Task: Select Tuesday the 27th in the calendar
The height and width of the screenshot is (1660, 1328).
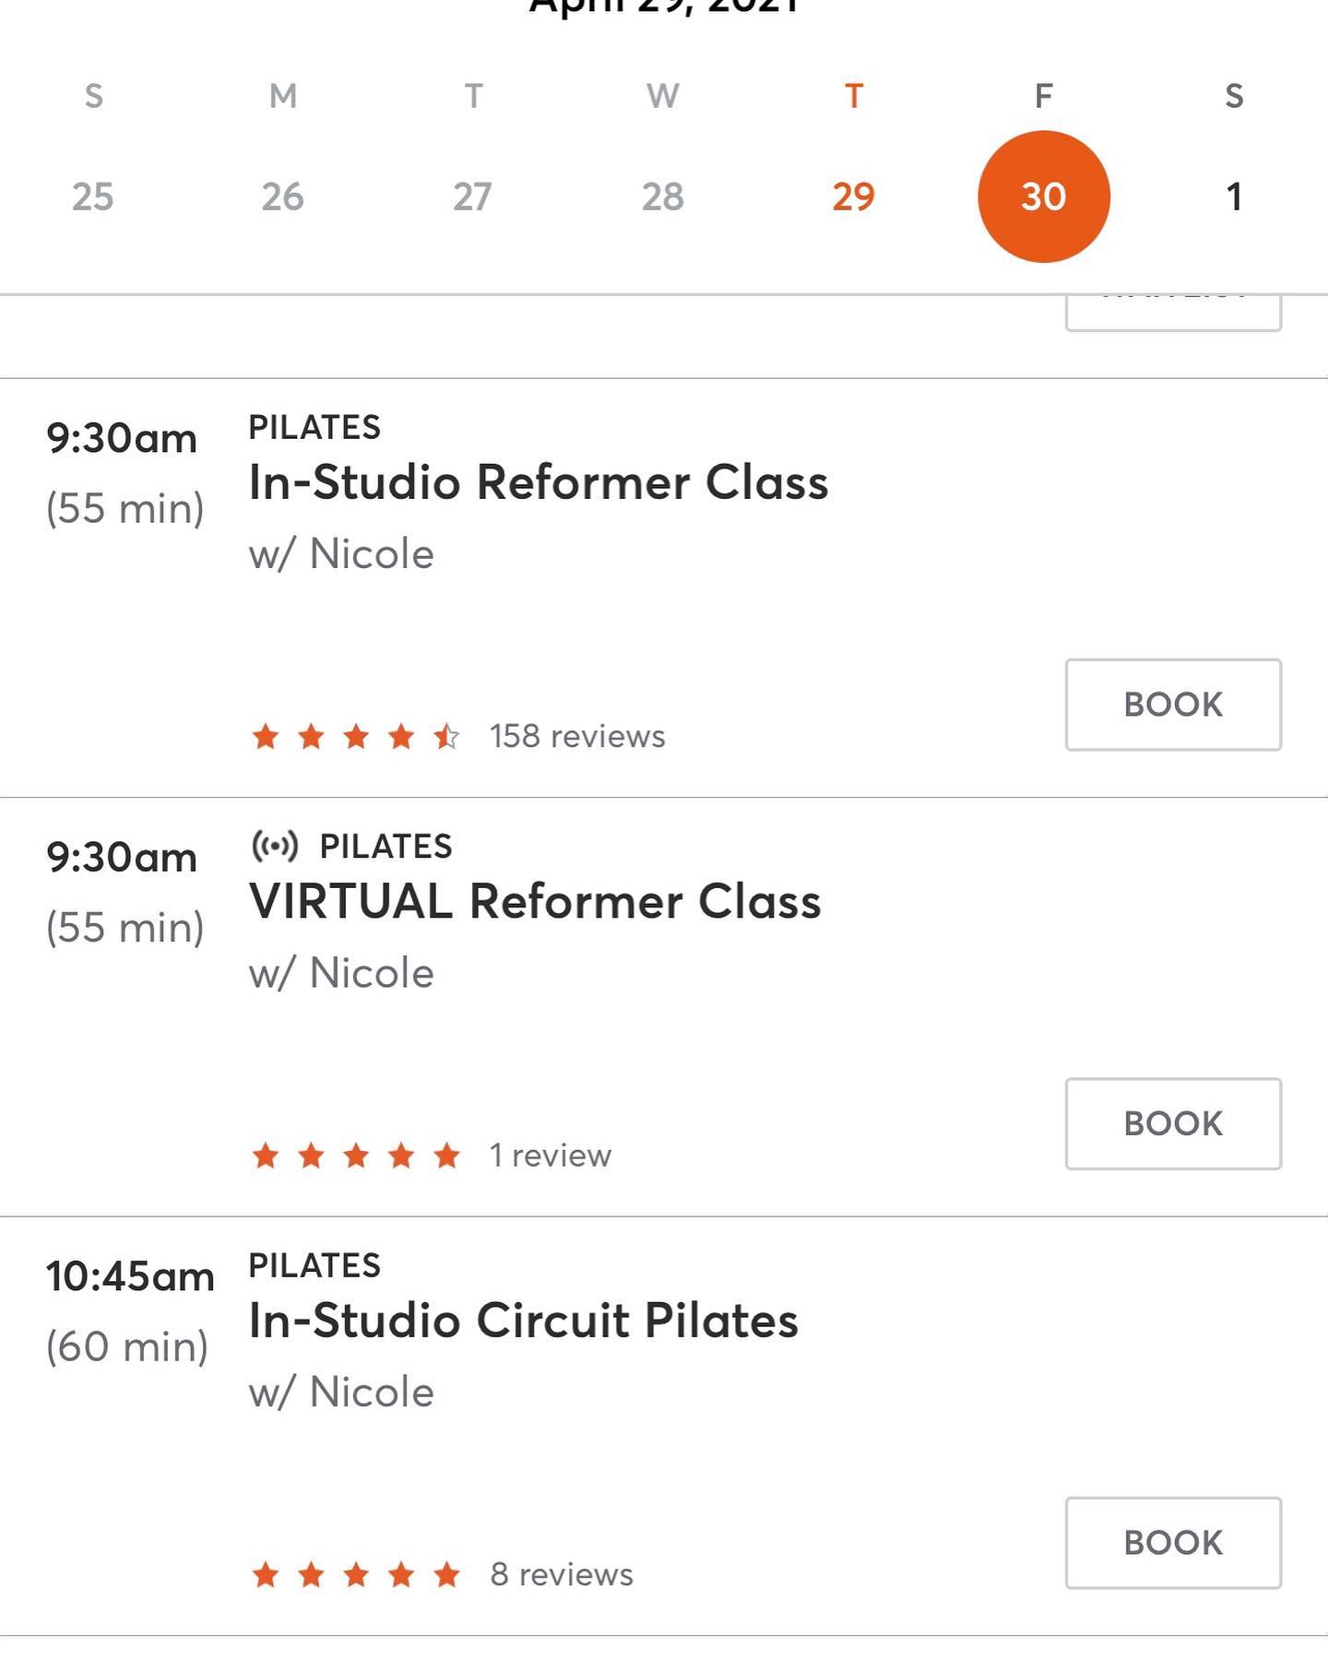Action: click(472, 196)
